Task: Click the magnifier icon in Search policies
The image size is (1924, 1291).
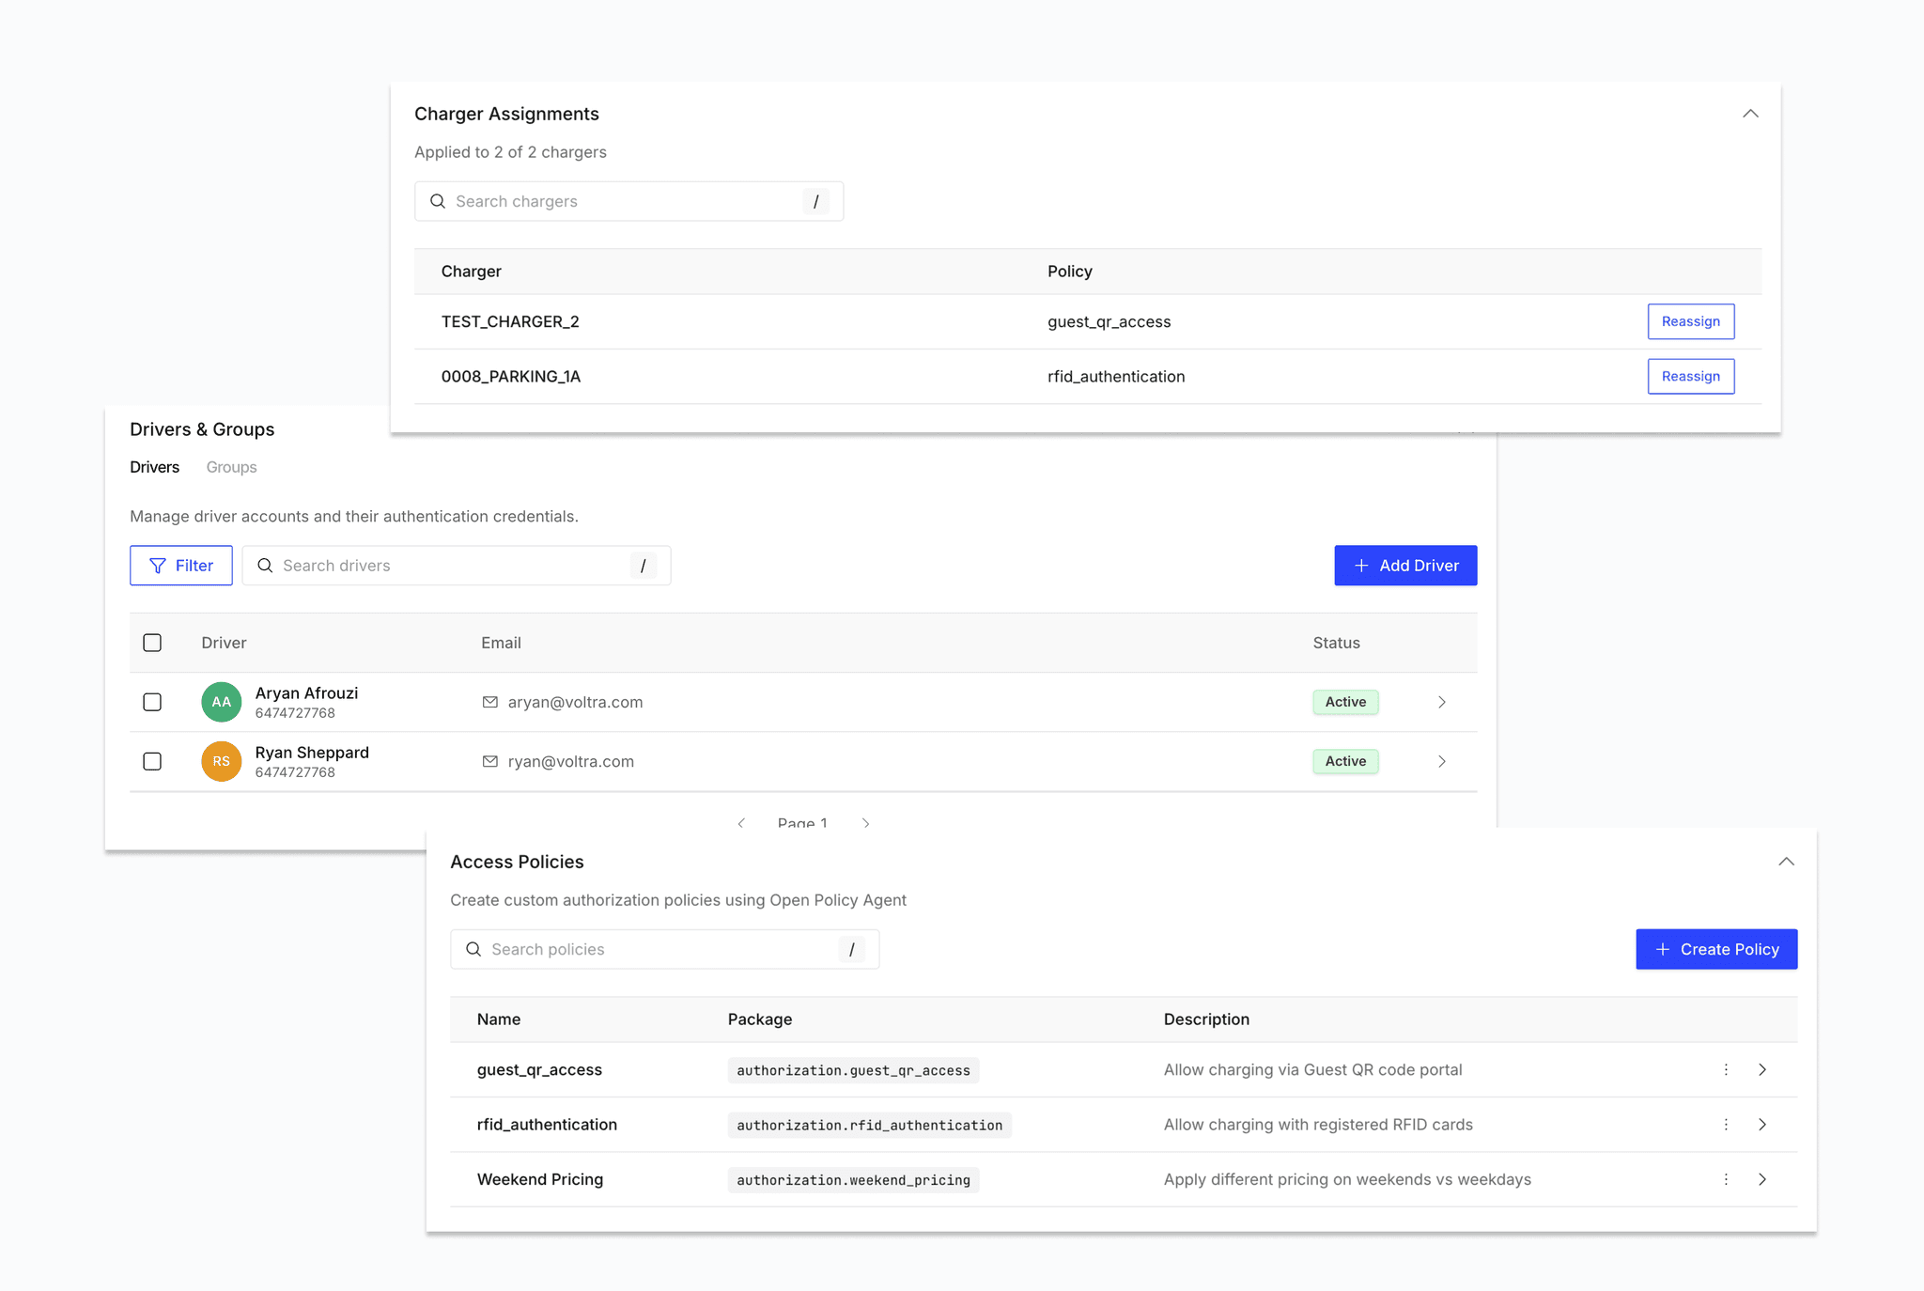Action: pyautogui.click(x=473, y=949)
